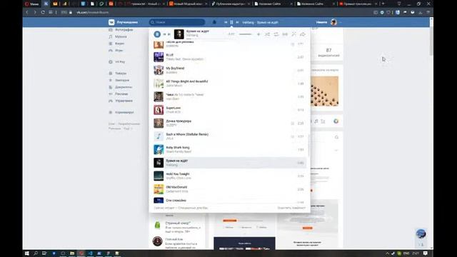Add current track with the plus icon
The image size is (457, 257).
[258, 34]
